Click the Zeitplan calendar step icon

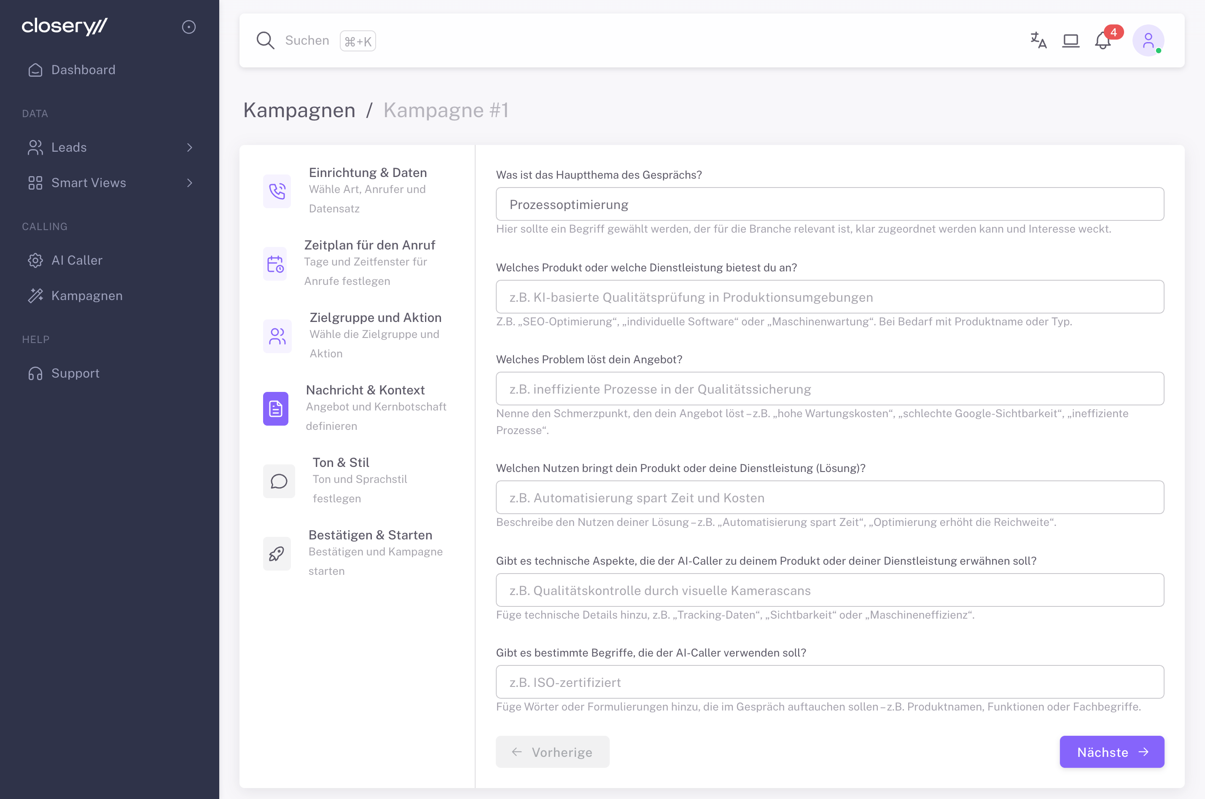pyautogui.click(x=275, y=263)
